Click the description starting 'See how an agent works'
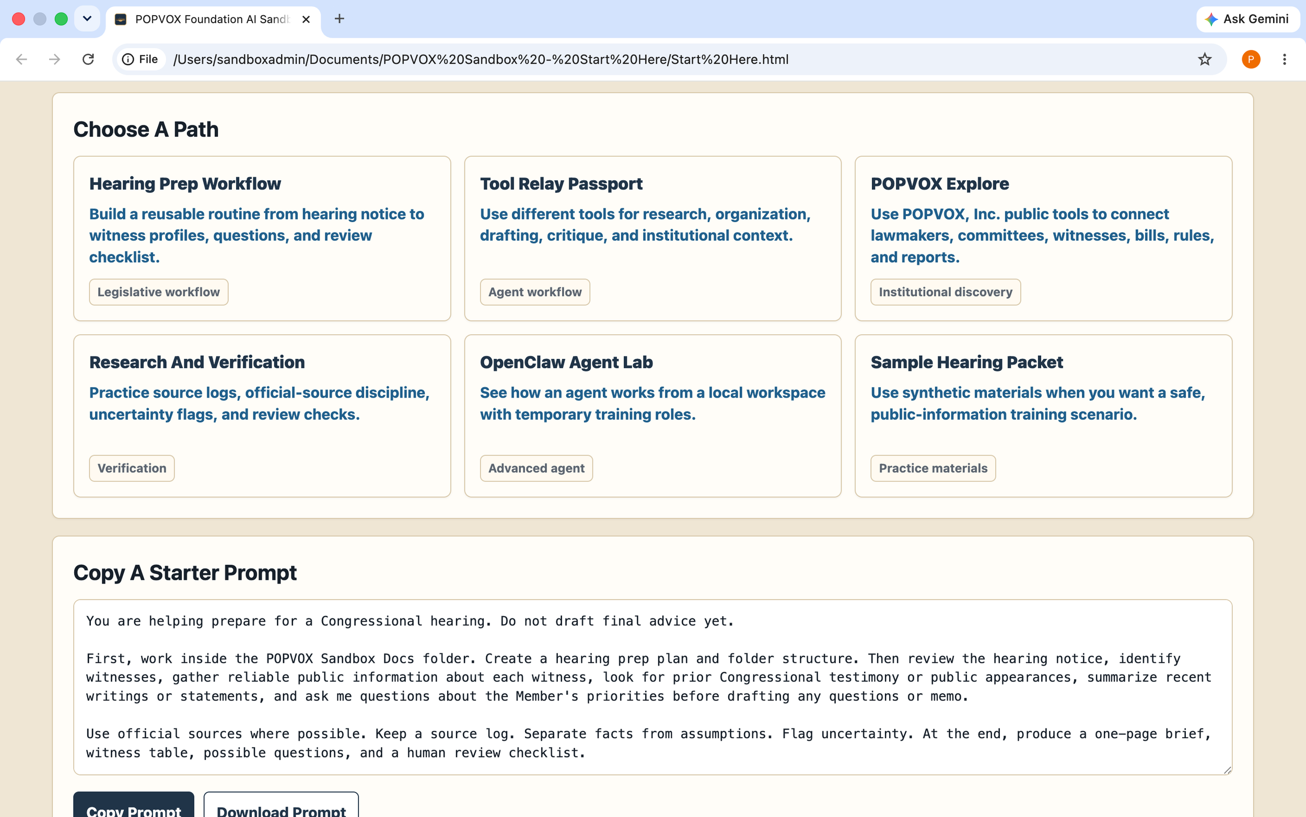 tap(652, 403)
